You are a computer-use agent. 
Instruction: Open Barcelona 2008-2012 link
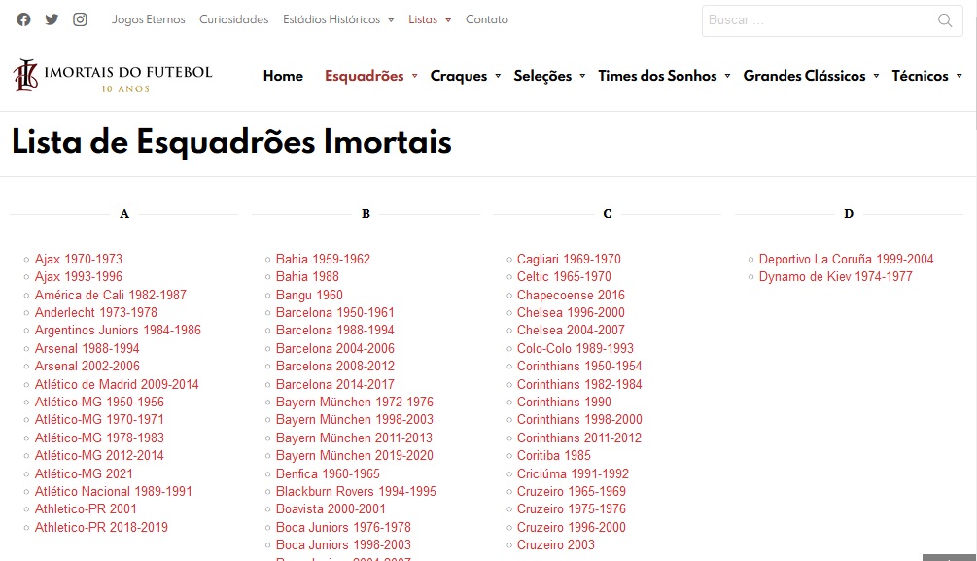[x=335, y=366]
